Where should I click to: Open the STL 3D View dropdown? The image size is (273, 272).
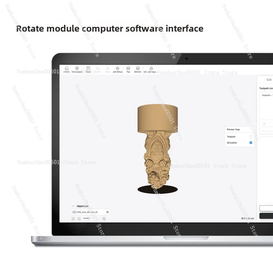click(151, 70)
